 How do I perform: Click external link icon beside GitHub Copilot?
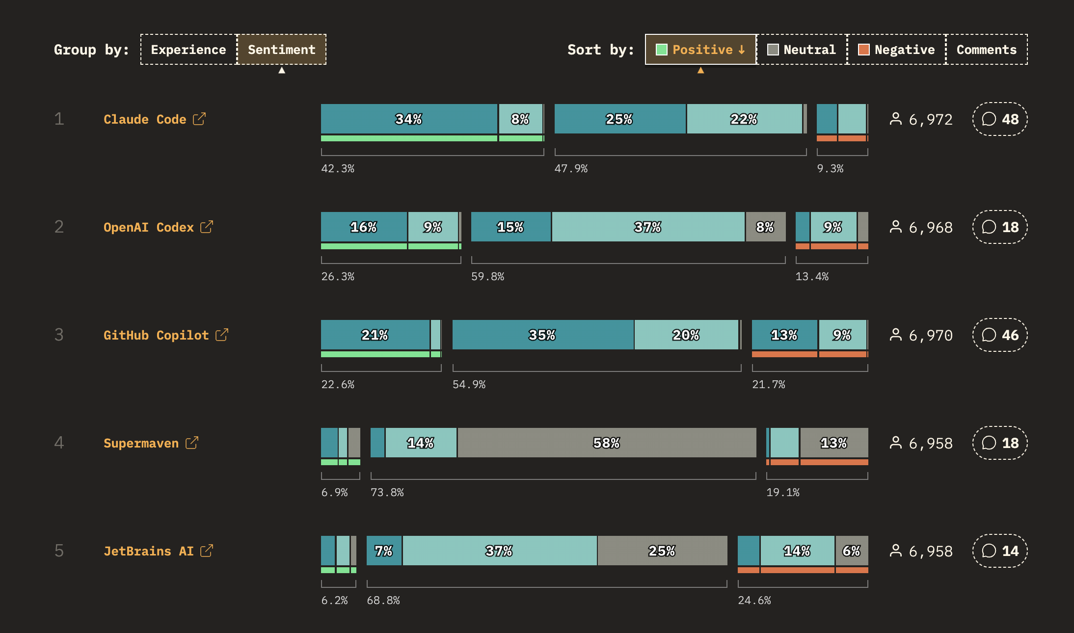222,335
